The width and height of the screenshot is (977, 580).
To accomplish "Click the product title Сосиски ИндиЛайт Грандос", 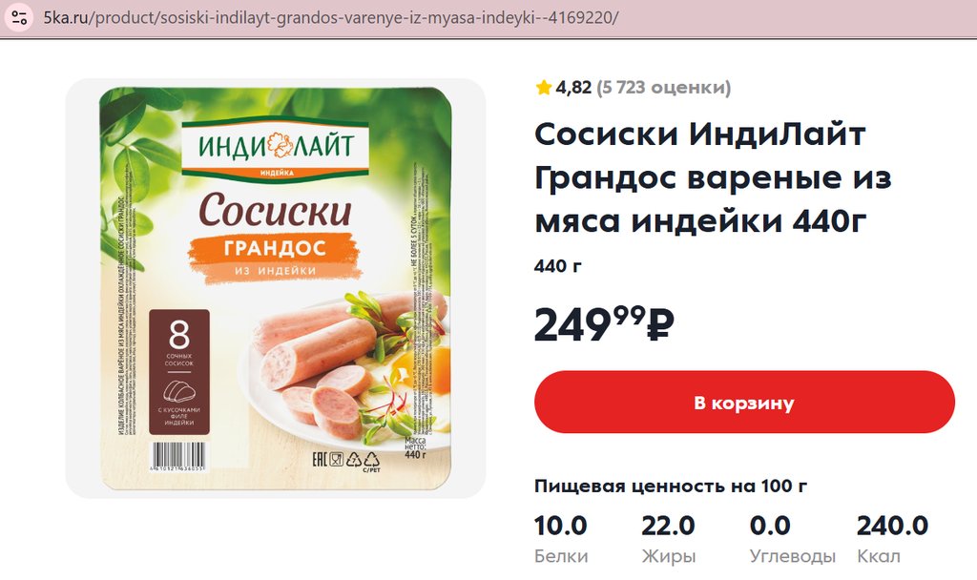I will tap(714, 177).
